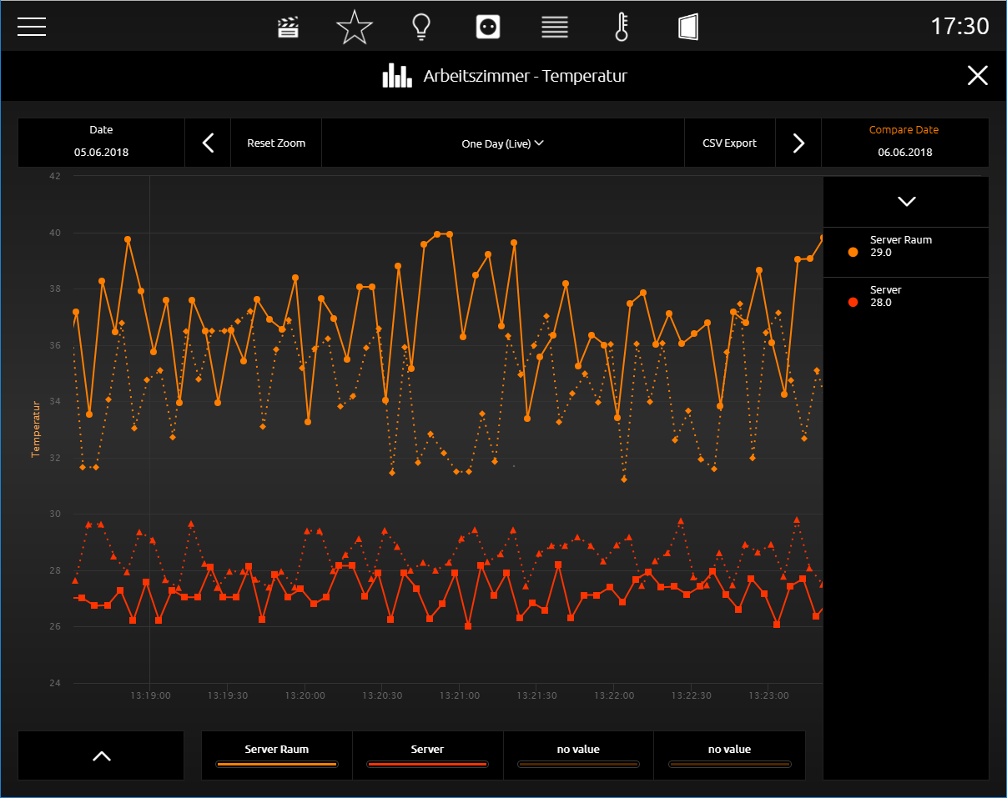Image resolution: width=1007 pixels, height=798 pixels.
Task: Open the thermometer temperature icon
Action: [x=622, y=28]
